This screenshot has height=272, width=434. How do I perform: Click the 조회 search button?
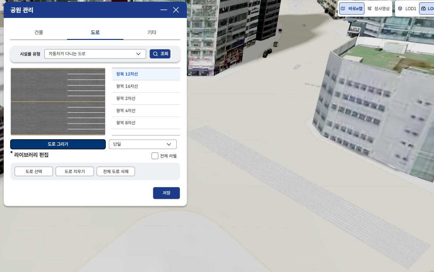160,54
